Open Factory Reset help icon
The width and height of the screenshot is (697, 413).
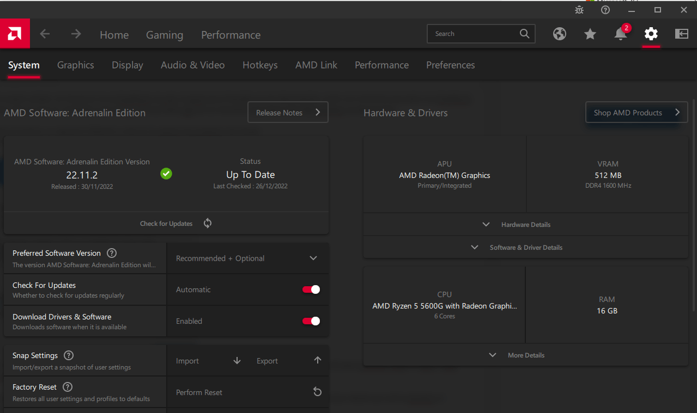(68, 387)
